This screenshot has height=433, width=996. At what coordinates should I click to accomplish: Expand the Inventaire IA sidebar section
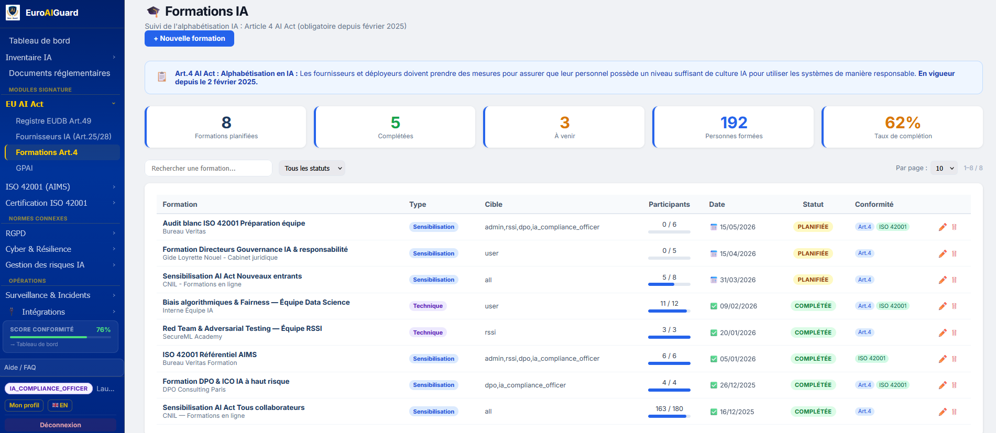pos(61,57)
